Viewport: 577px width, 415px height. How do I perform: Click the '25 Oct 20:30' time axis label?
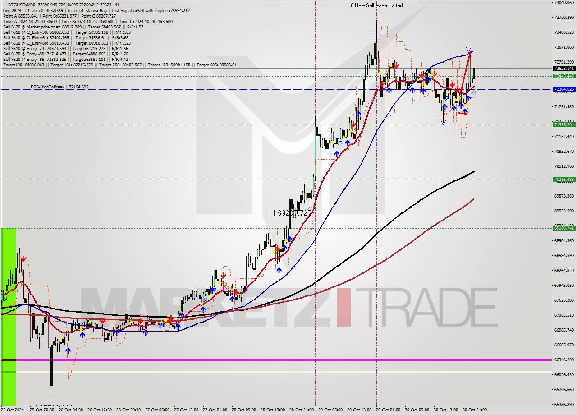pyautogui.click(x=41, y=410)
